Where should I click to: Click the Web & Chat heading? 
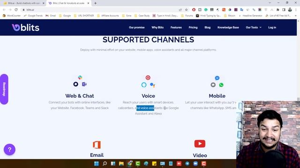(x=80, y=96)
